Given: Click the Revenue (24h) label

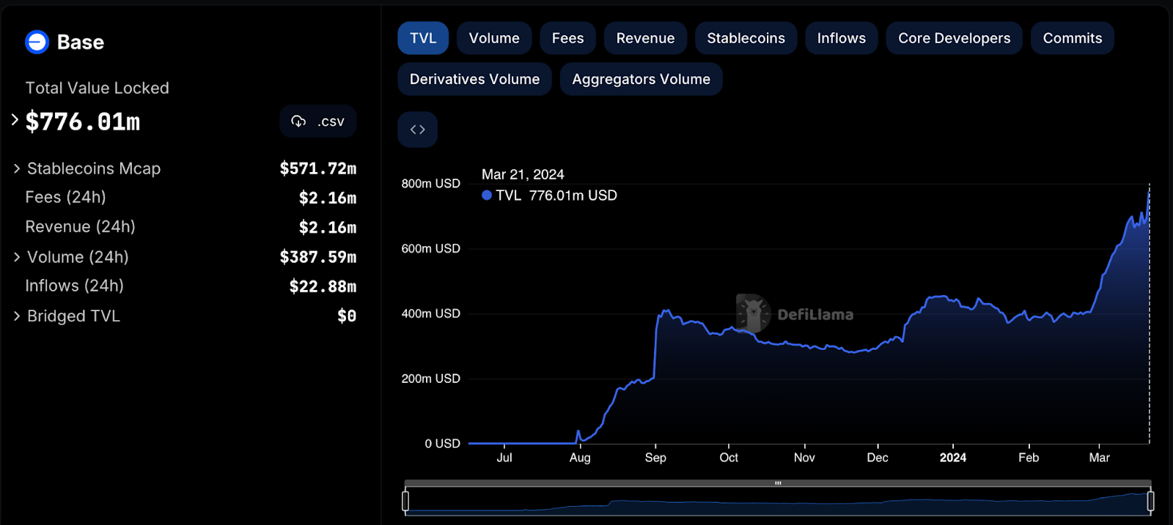Looking at the screenshot, I should pos(80,227).
